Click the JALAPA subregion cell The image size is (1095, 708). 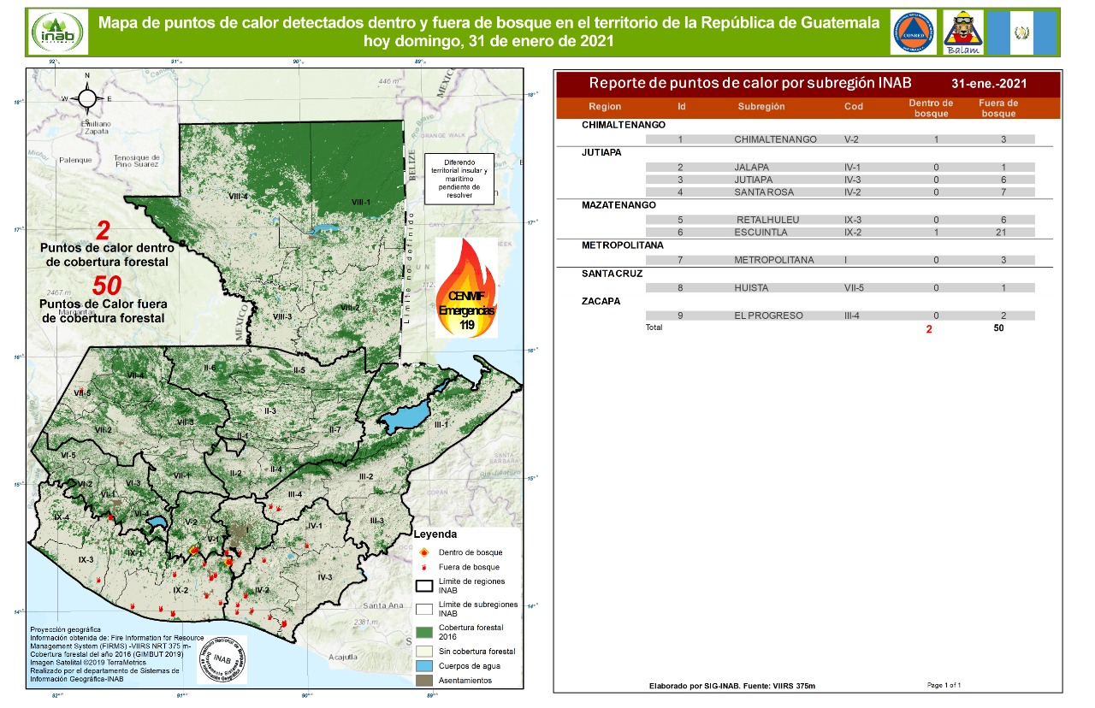[752, 168]
